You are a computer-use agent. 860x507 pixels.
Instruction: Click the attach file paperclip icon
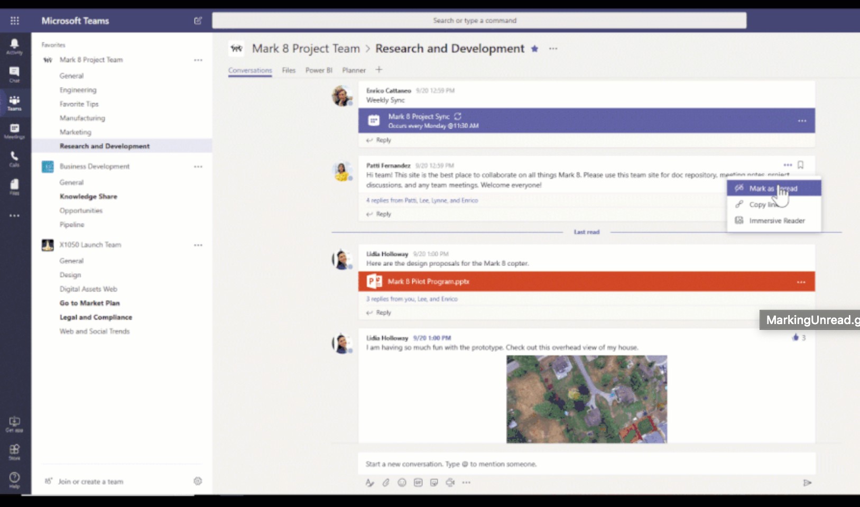[x=386, y=482]
